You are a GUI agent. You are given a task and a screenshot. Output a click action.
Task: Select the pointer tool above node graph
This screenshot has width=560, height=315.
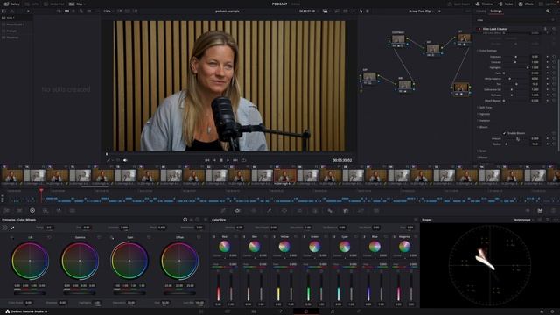[x=361, y=11]
